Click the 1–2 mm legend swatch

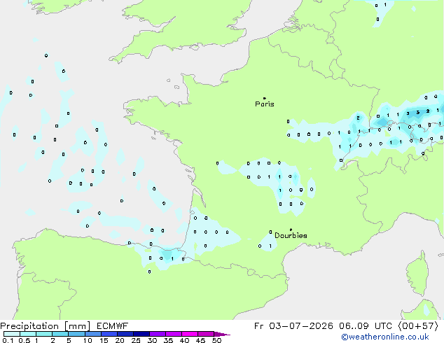(44, 334)
